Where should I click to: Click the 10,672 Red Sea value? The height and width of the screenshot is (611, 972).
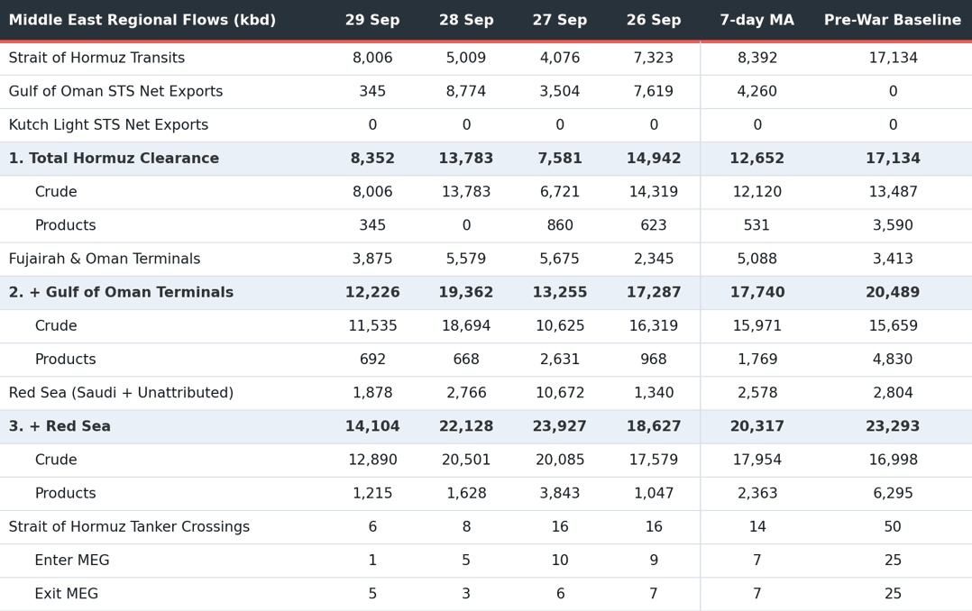point(560,392)
